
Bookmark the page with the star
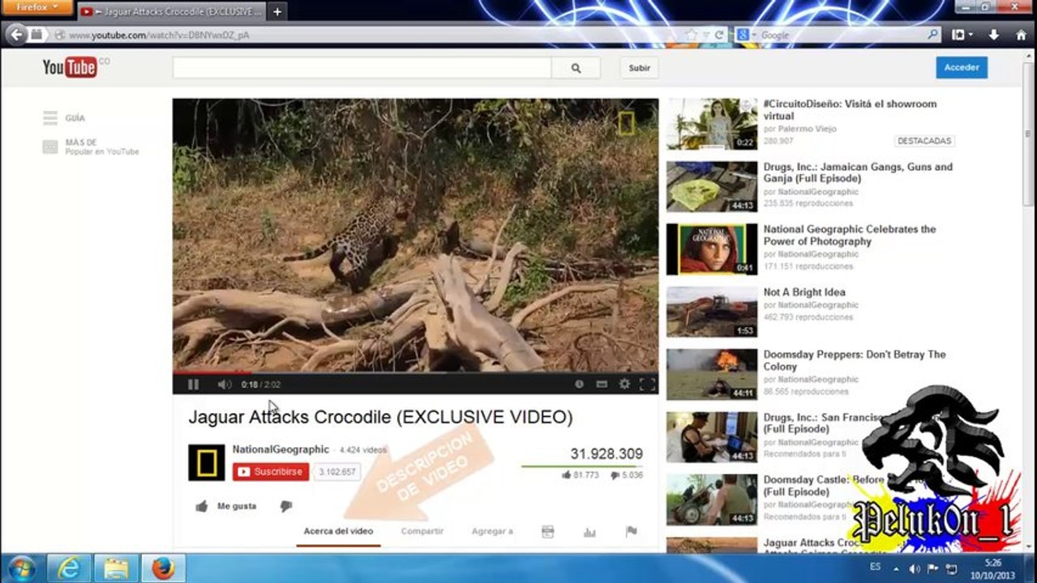point(691,35)
